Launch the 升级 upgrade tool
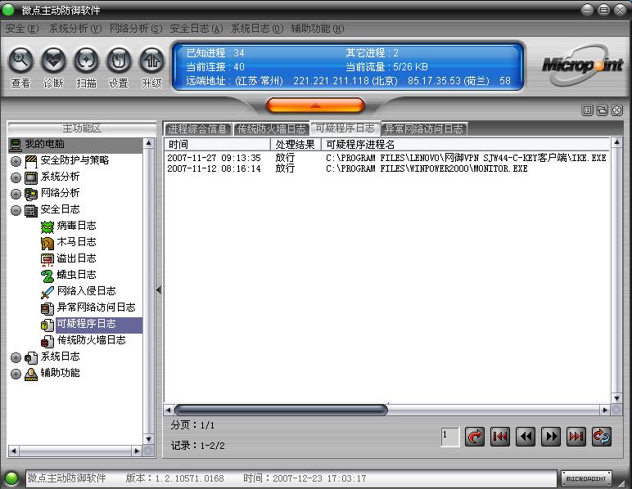 point(151,61)
